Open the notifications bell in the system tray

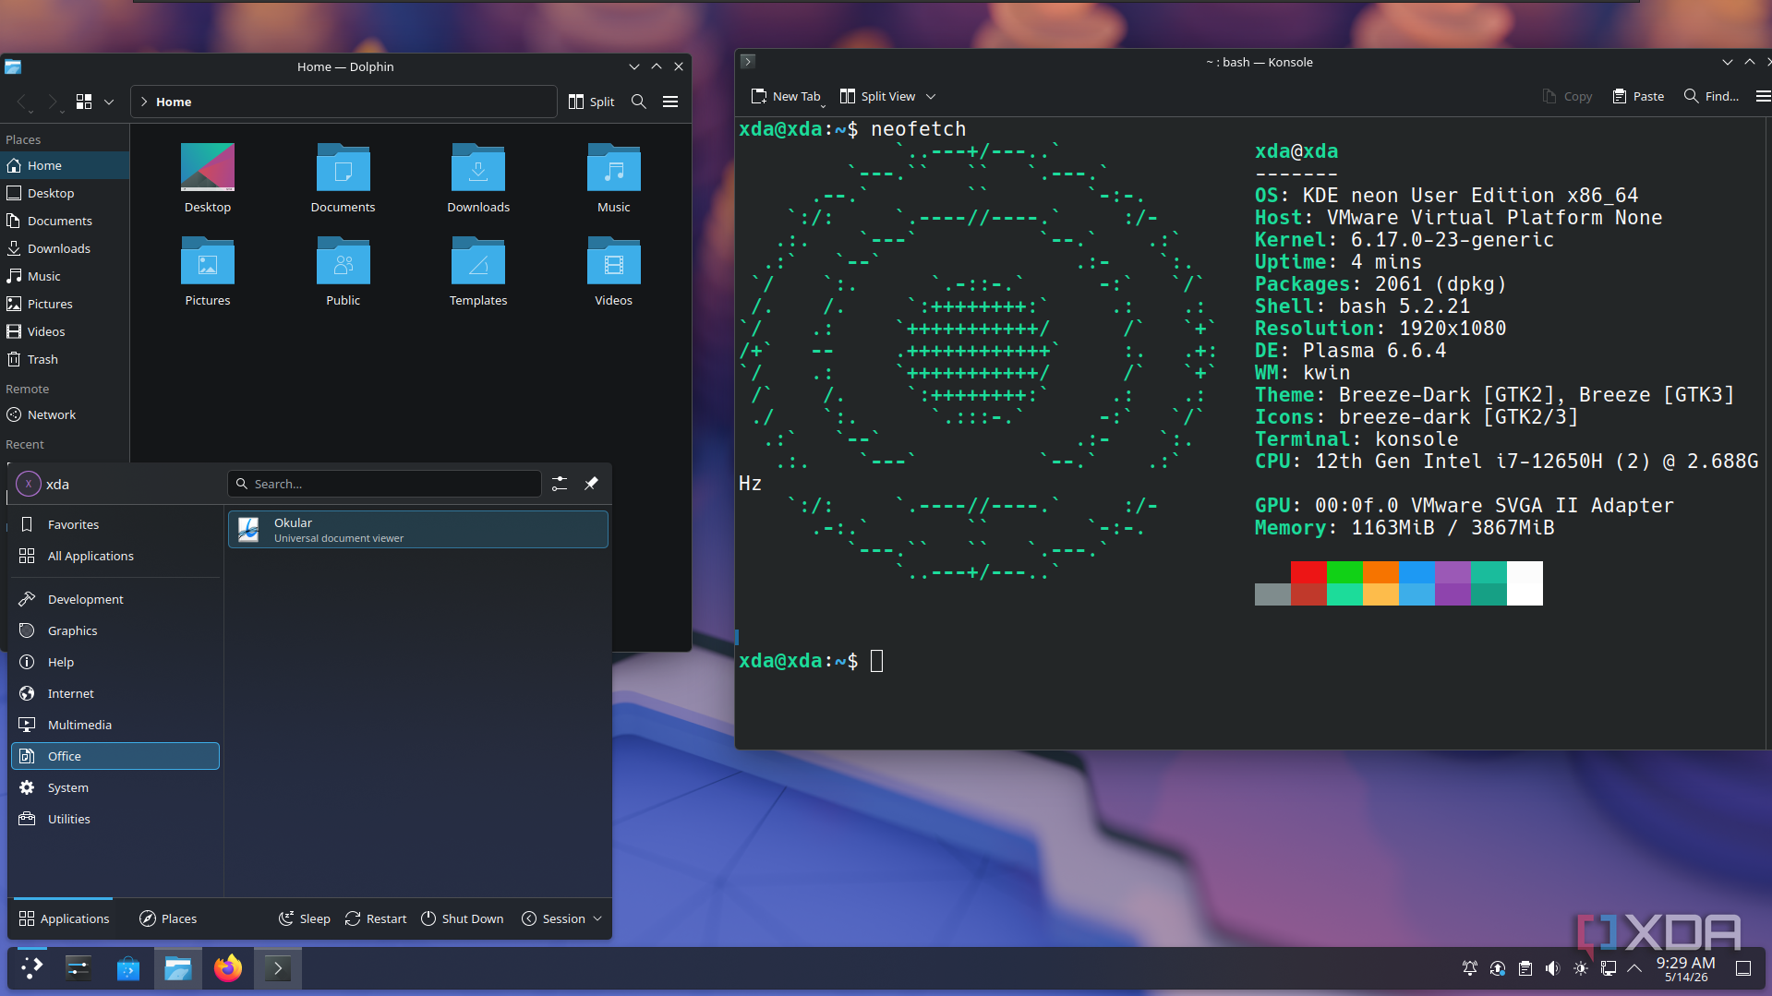click(1470, 968)
